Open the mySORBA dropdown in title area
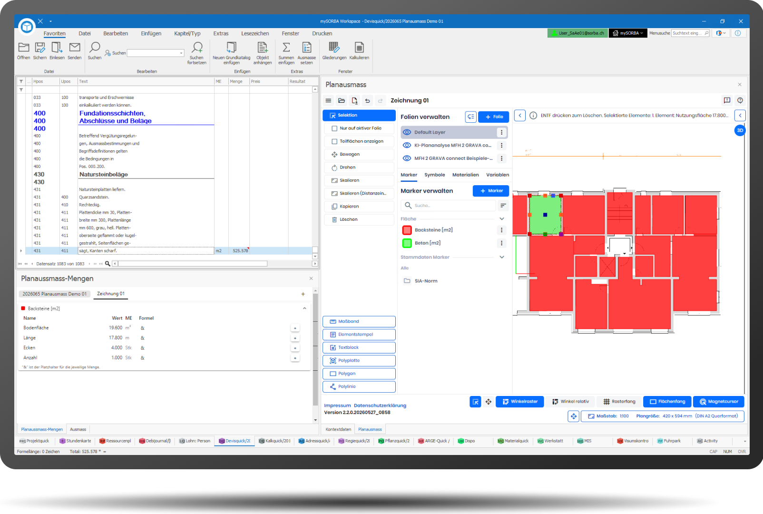Screen dimensions: 763x514 [628, 33]
